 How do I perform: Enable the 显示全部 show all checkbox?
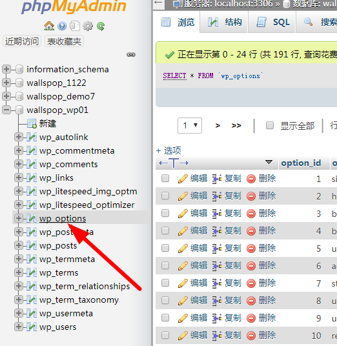tap(270, 125)
